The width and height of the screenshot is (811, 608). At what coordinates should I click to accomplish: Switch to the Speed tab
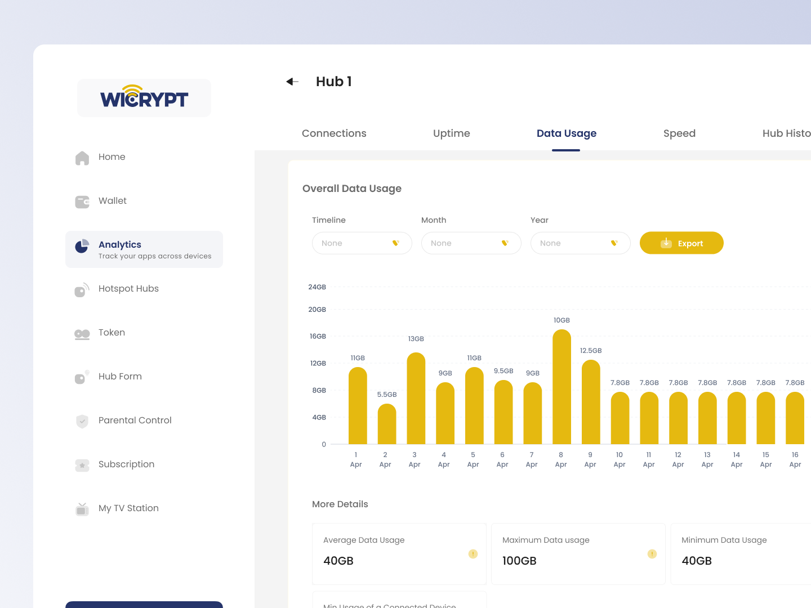tap(679, 133)
